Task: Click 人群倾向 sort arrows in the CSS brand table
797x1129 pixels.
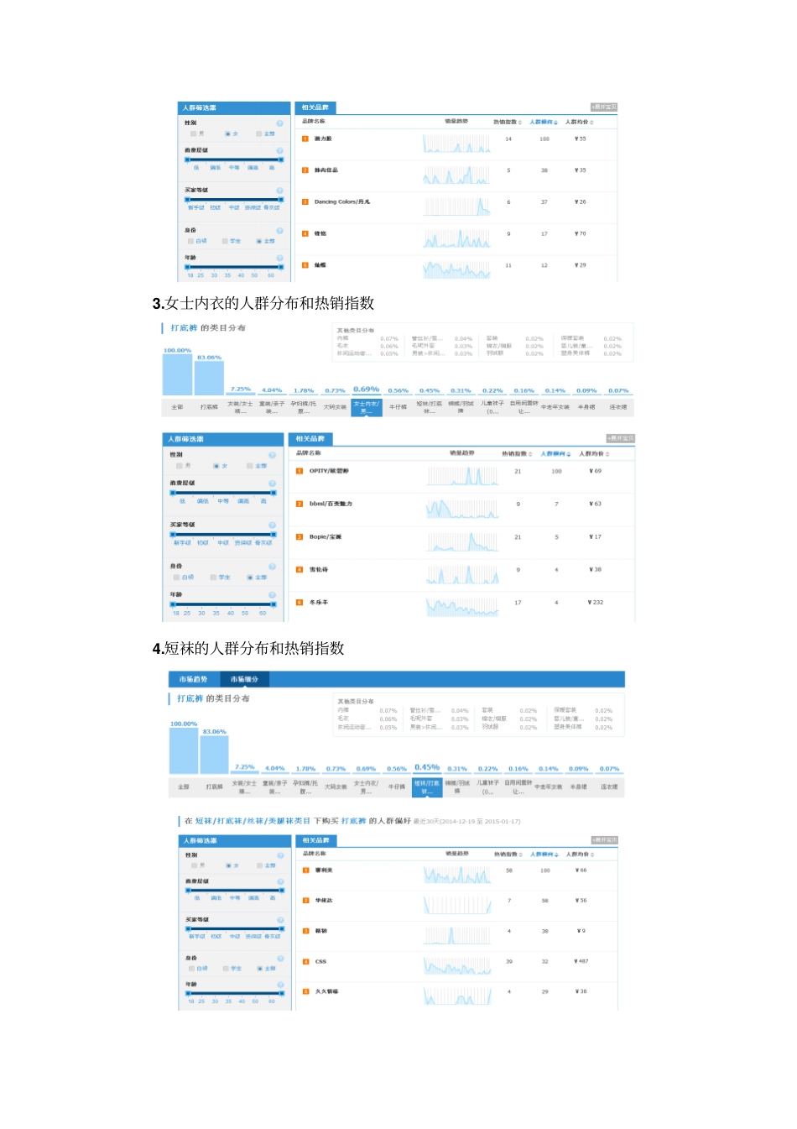Action: [556, 855]
